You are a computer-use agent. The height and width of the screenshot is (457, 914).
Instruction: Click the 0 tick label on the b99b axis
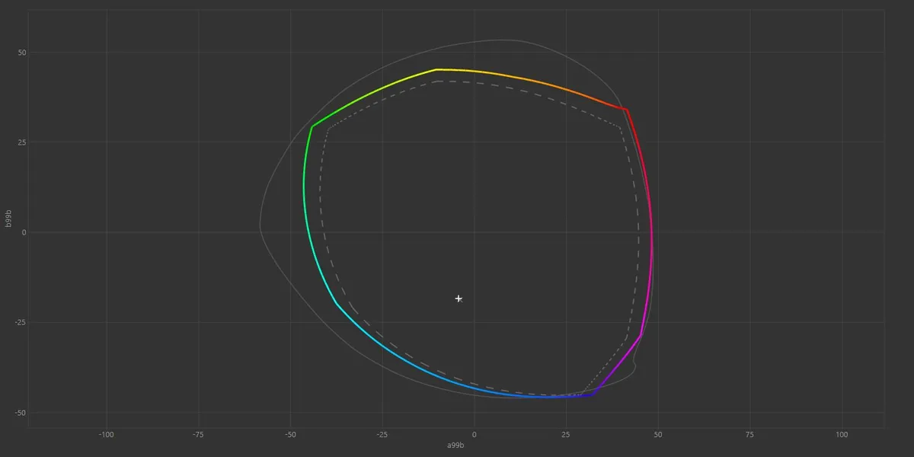(24, 232)
